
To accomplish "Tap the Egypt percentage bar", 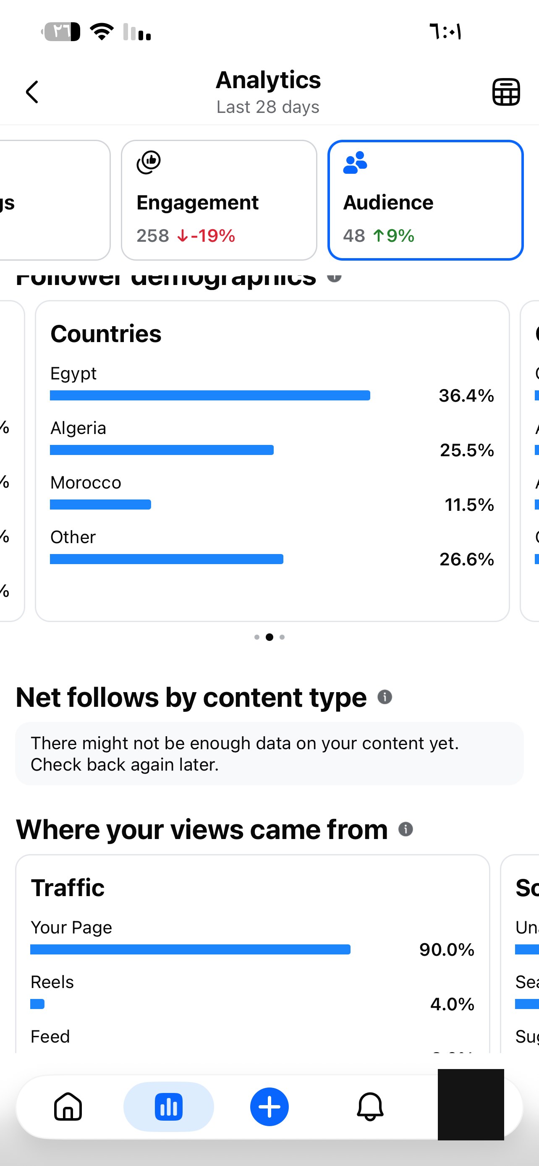I will 210,396.
